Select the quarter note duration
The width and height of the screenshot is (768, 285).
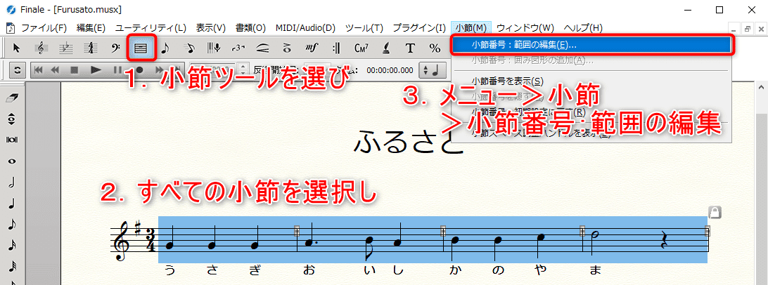tap(11, 204)
